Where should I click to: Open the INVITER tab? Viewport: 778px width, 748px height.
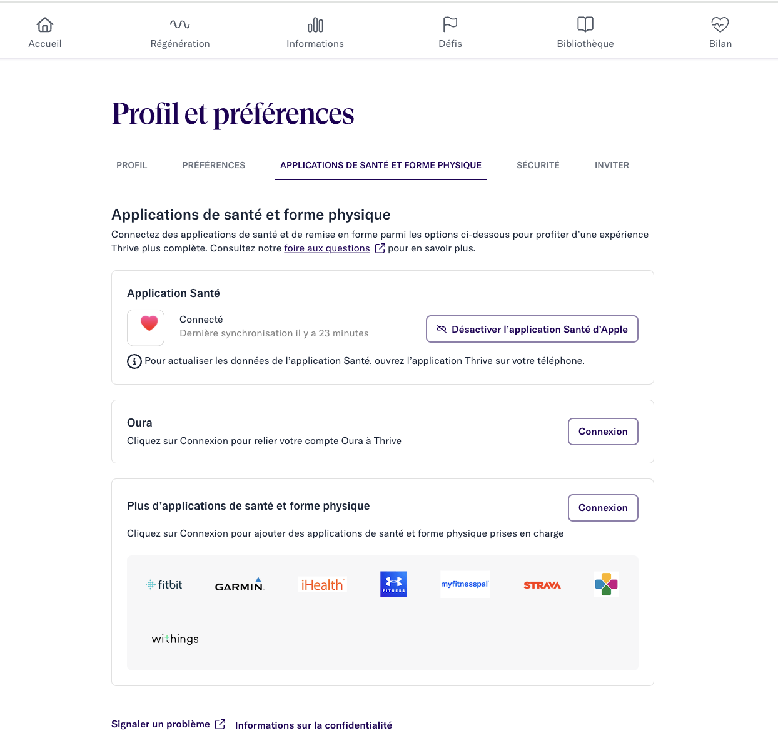point(612,165)
